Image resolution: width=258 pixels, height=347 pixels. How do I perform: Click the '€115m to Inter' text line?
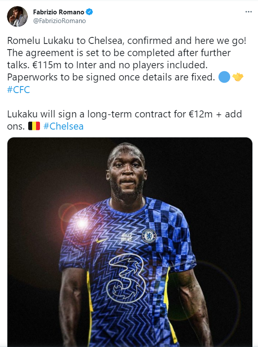click(107, 65)
